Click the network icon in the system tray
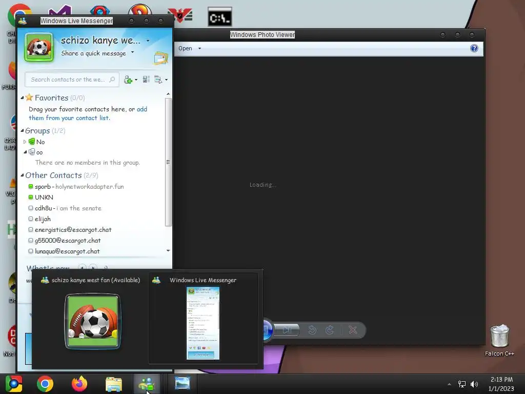Screen dimensions: 525x394 pos(462,384)
